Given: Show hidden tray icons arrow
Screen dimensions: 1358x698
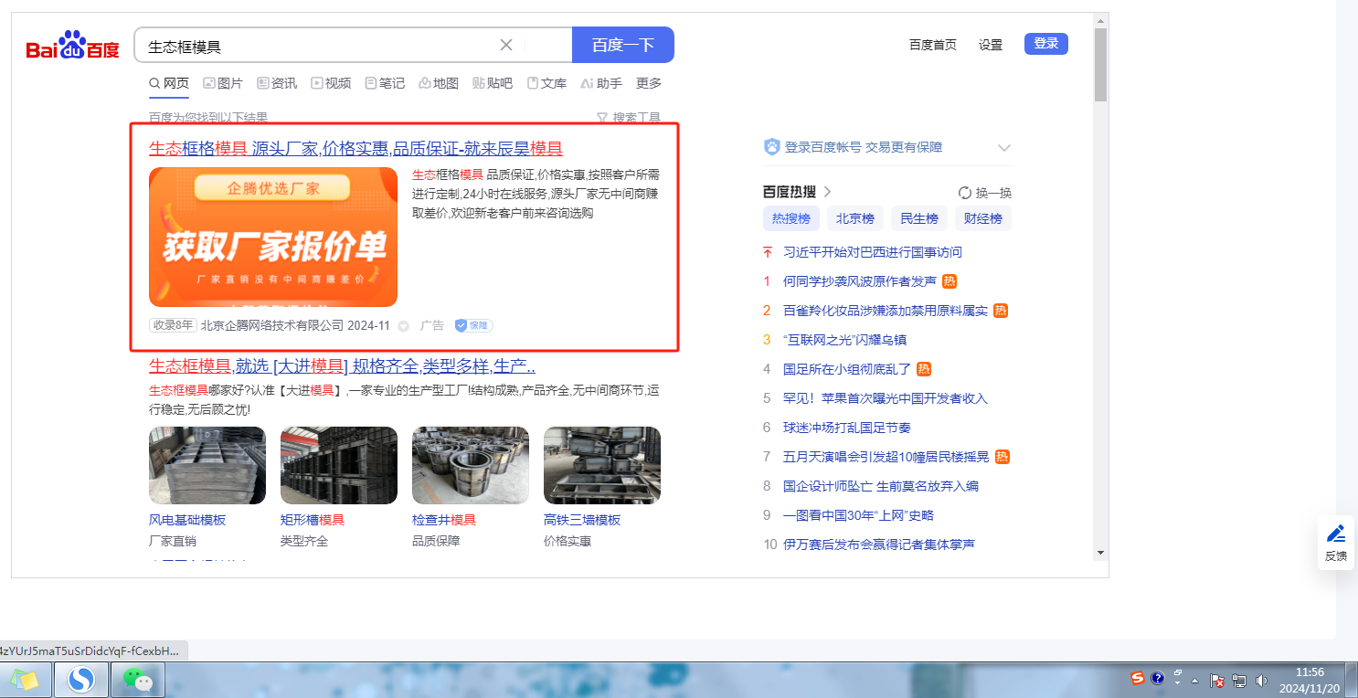Looking at the screenshot, I should tap(1194, 681).
